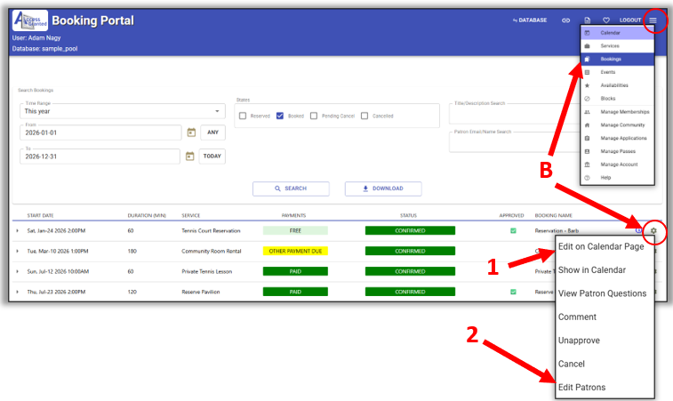Uncheck the Booked state checkbox
Screen dimensions: 673x401
point(280,116)
